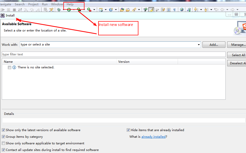Toggle Group items by category checkbox

[x=4, y=137]
